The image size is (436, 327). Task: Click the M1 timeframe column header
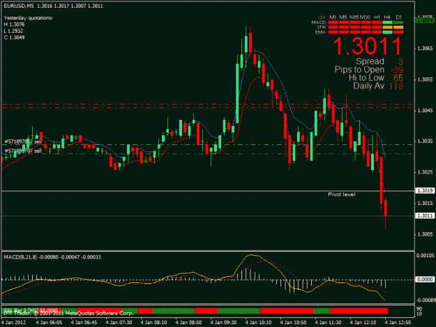(333, 17)
